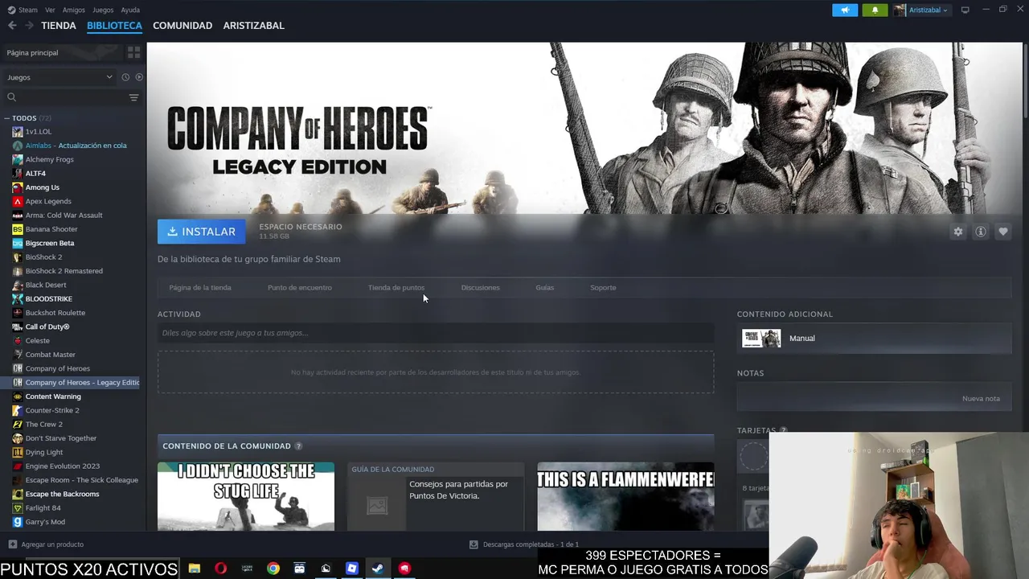Open Guías link
This screenshot has width=1029, height=579.
545,288
